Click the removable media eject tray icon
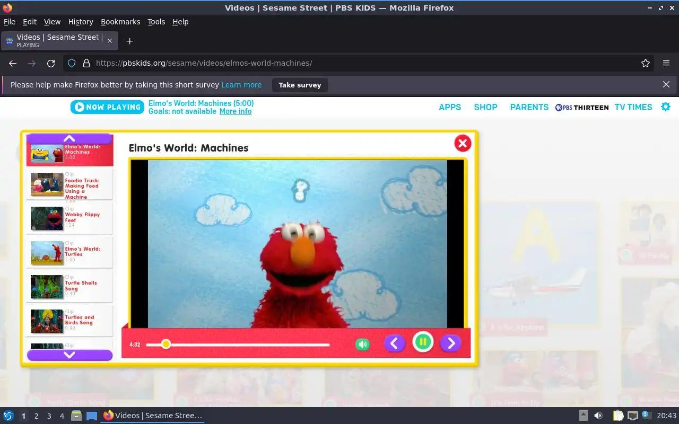 tap(583, 416)
